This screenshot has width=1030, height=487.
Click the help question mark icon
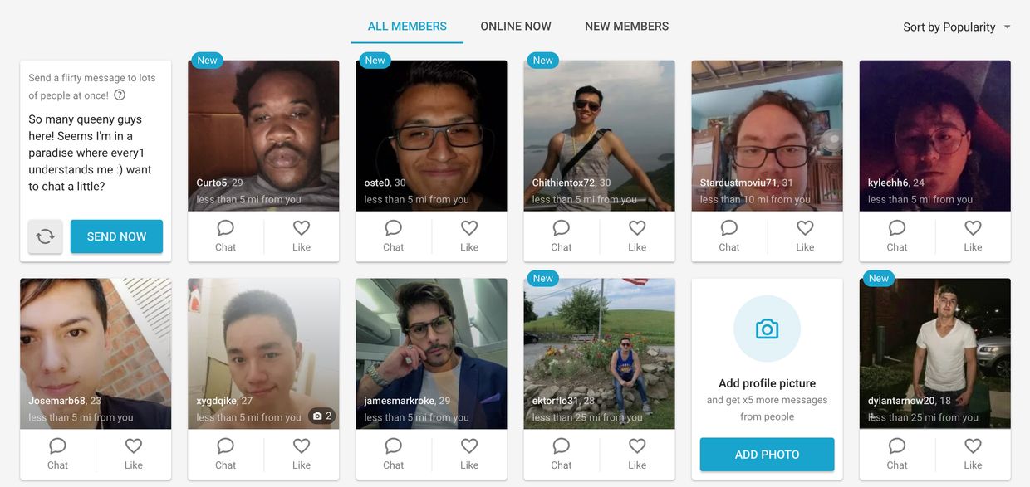(x=120, y=95)
